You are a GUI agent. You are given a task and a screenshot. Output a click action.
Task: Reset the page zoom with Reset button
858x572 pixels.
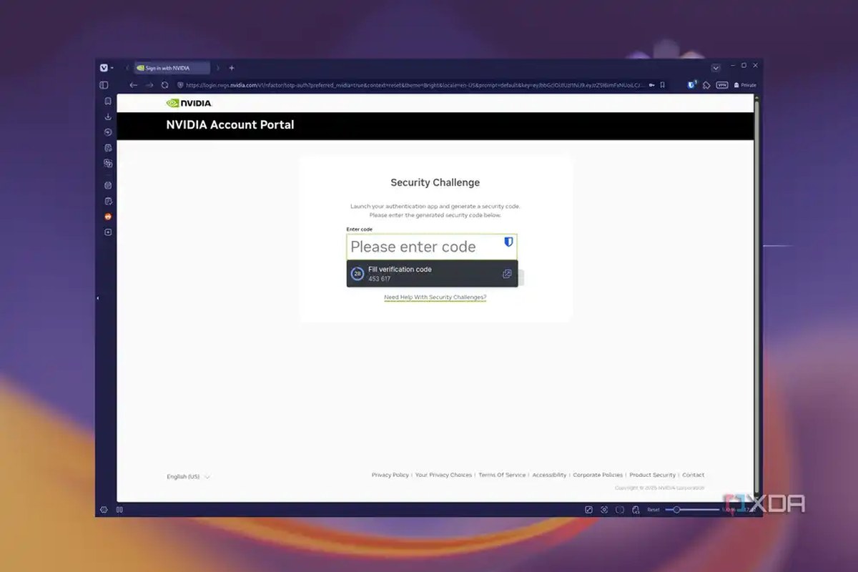pyautogui.click(x=654, y=510)
